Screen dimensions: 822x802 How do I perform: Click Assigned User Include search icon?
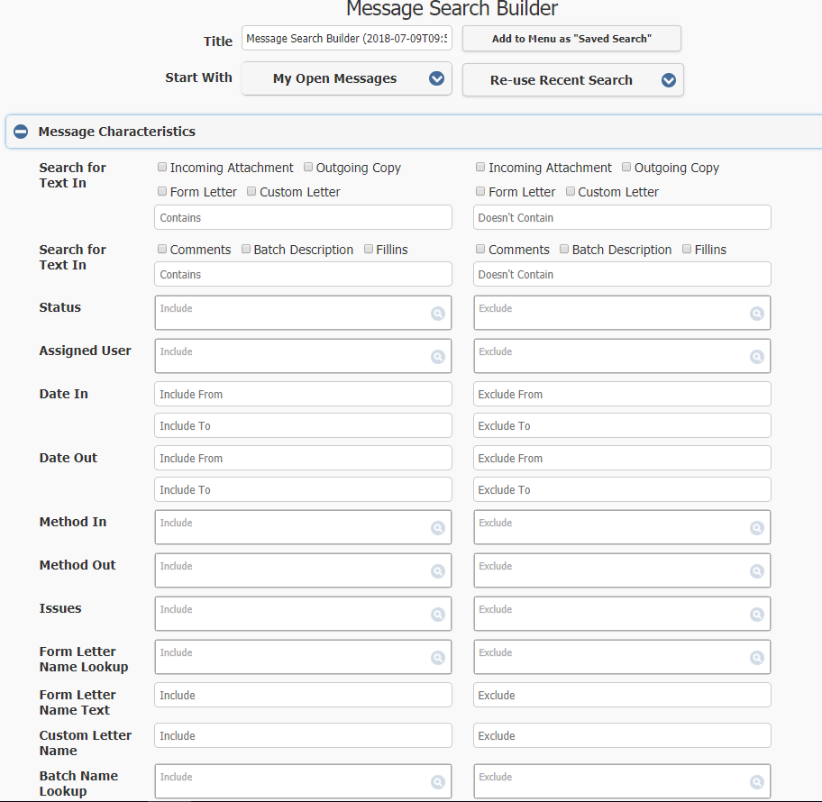tap(438, 357)
